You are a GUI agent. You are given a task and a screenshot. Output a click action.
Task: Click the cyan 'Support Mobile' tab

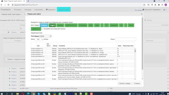pyautogui.click(x=64, y=9)
